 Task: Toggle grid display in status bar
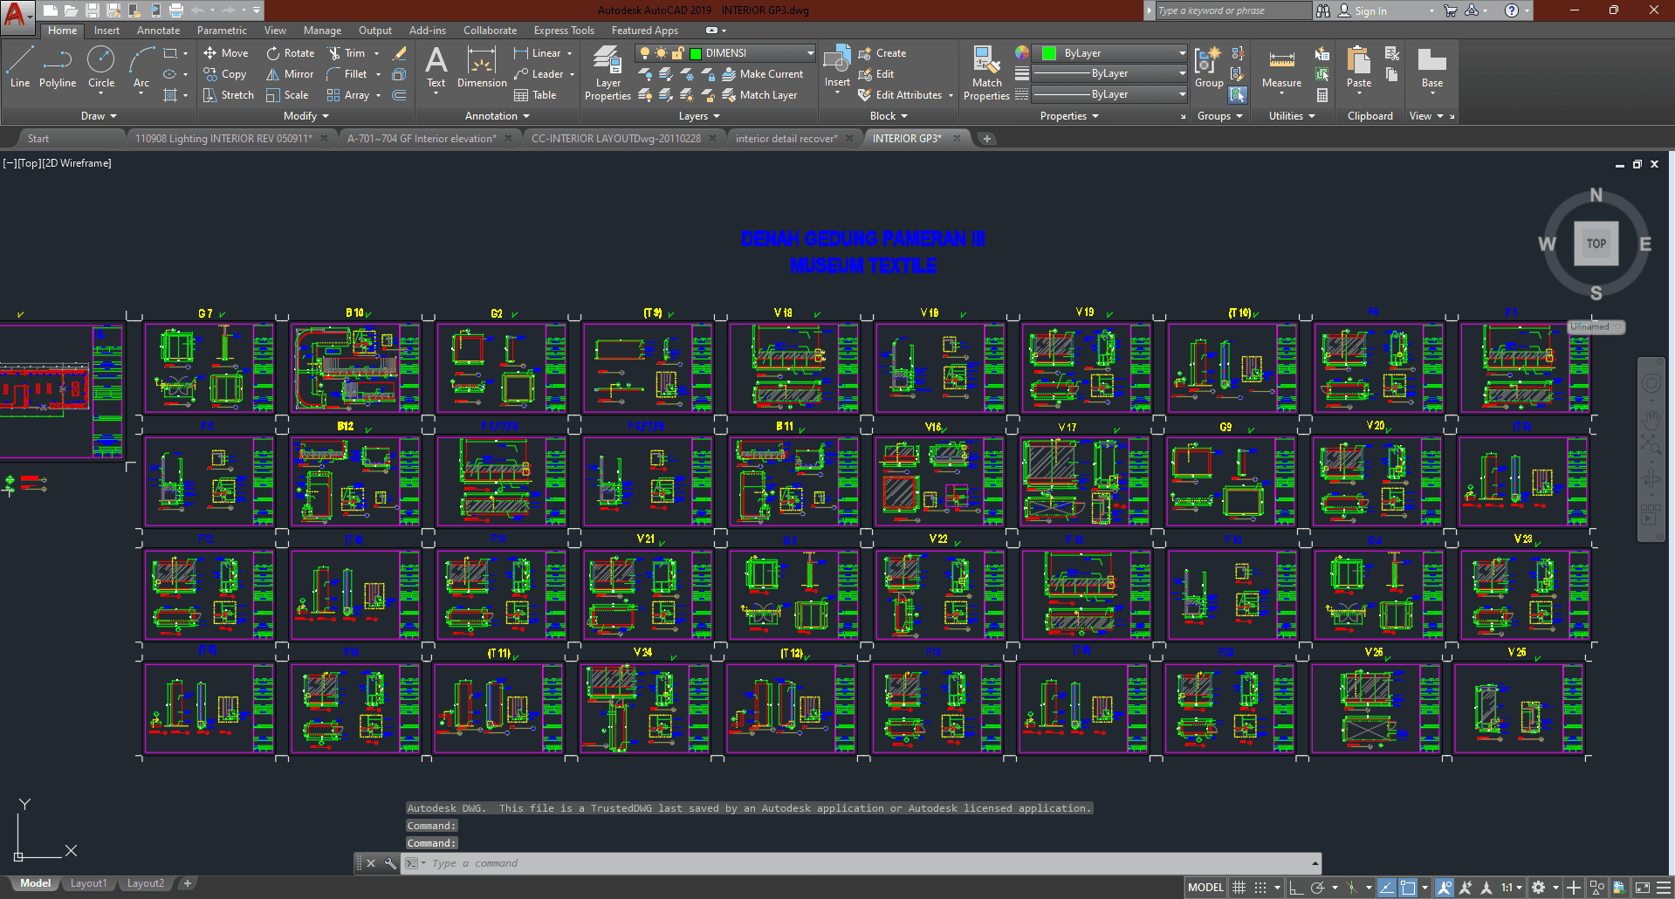point(1239,888)
